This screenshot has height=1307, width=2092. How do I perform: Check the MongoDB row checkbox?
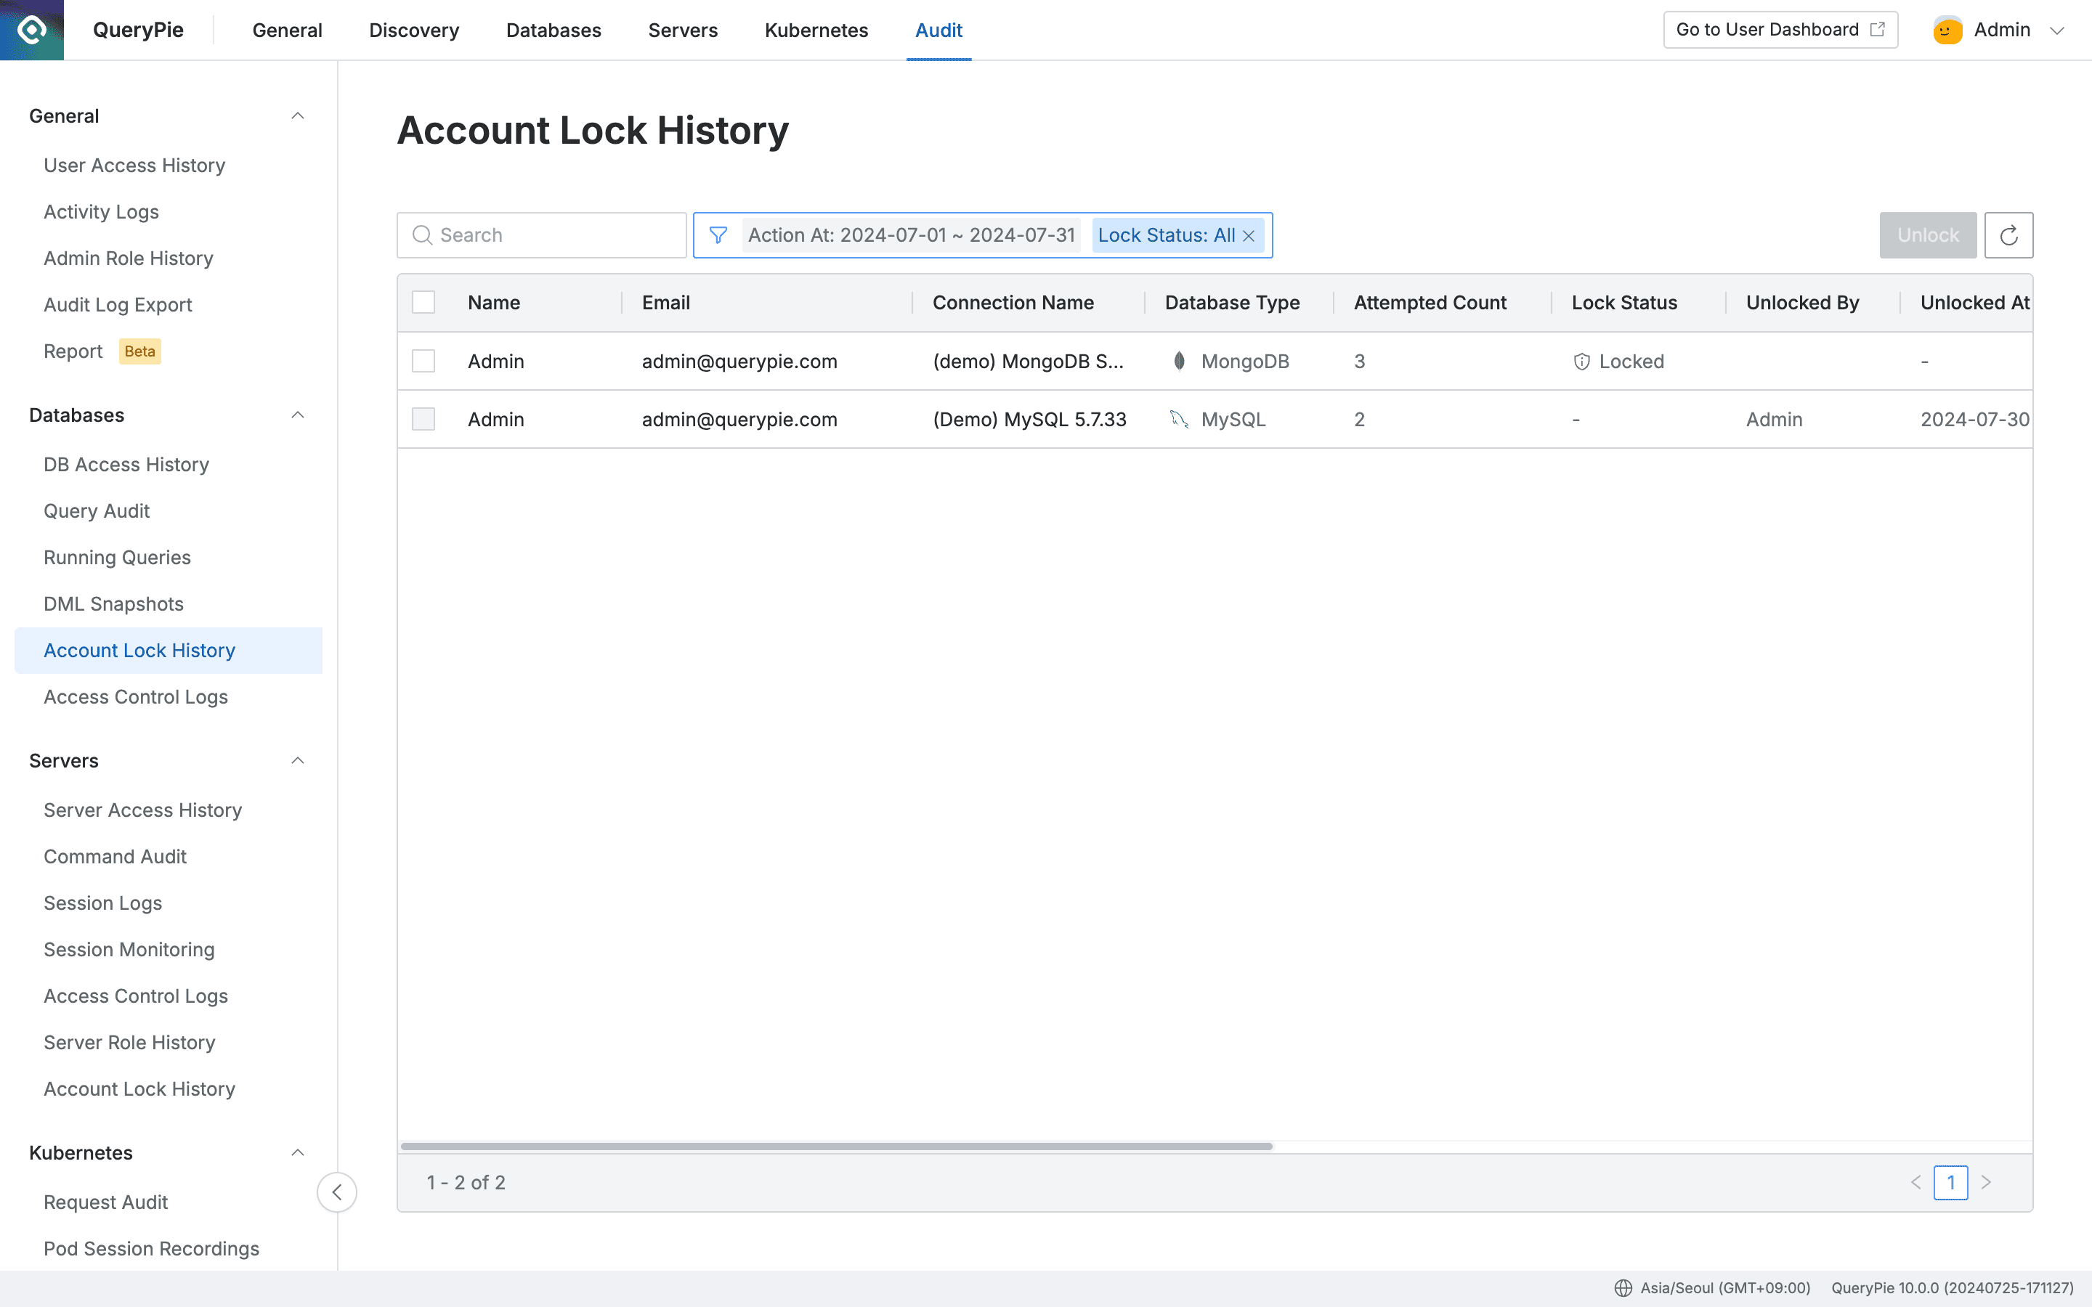[x=423, y=360]
